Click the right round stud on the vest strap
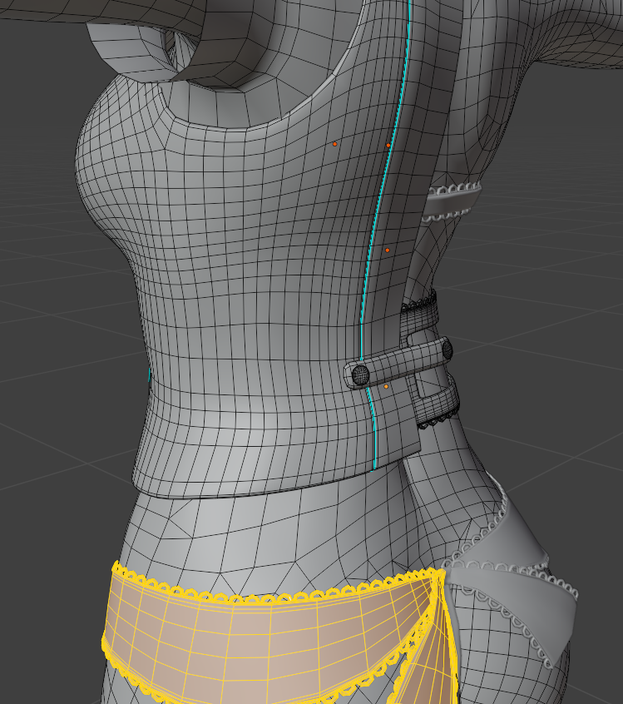Image resolution: width=623 pixels, height=704 pixels. pos(447,349)
